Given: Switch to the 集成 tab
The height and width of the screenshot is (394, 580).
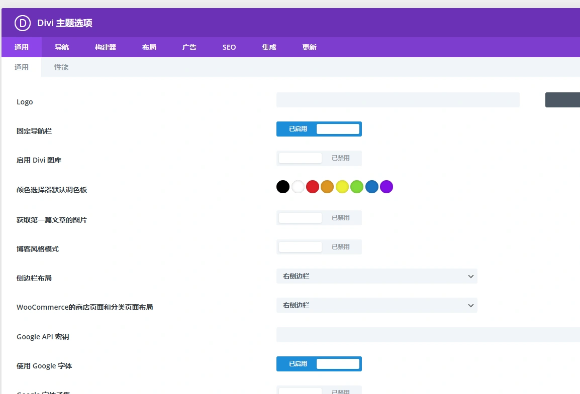Looking at the screenshot, I should pos(268,47).
